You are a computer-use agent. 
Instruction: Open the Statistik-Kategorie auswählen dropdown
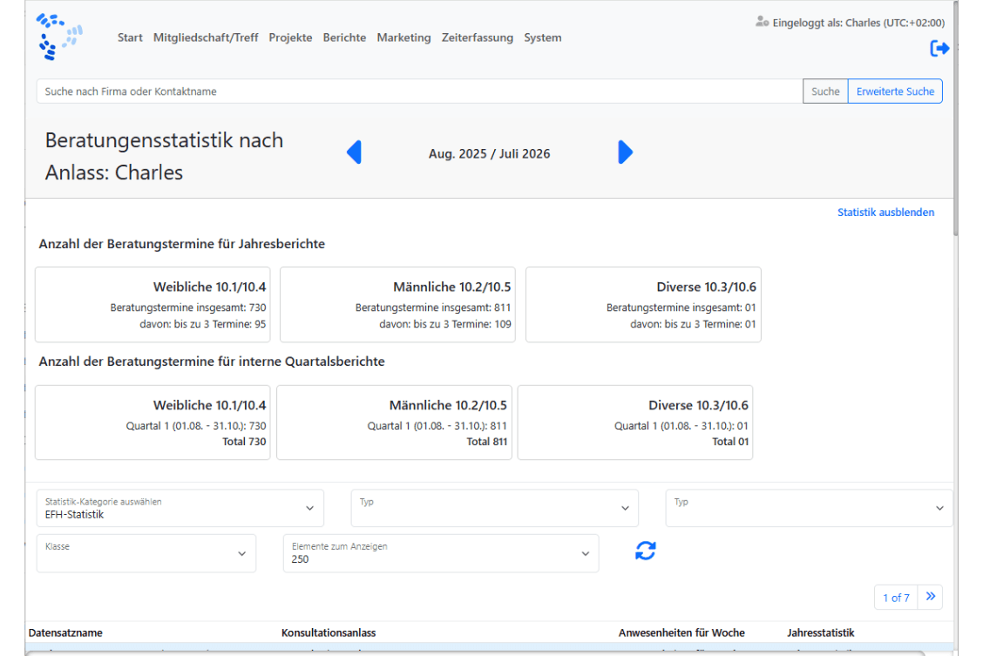point(180,508)
